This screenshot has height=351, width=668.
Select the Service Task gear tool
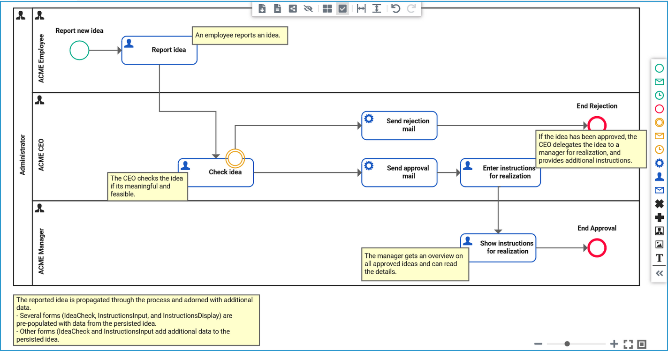[659, 163]
